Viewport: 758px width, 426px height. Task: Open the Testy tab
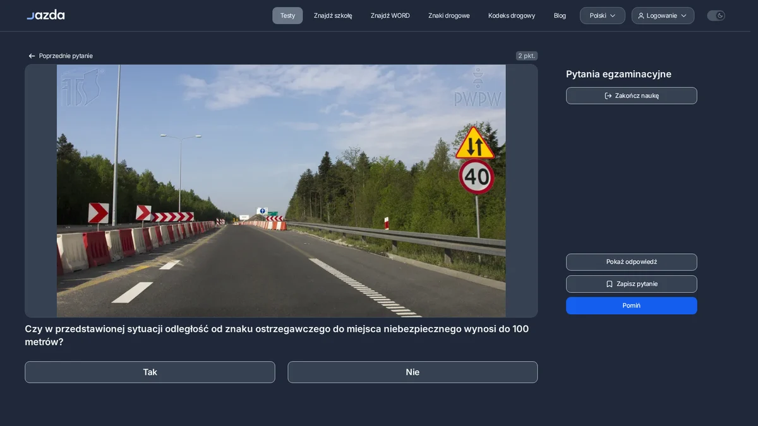287,16
